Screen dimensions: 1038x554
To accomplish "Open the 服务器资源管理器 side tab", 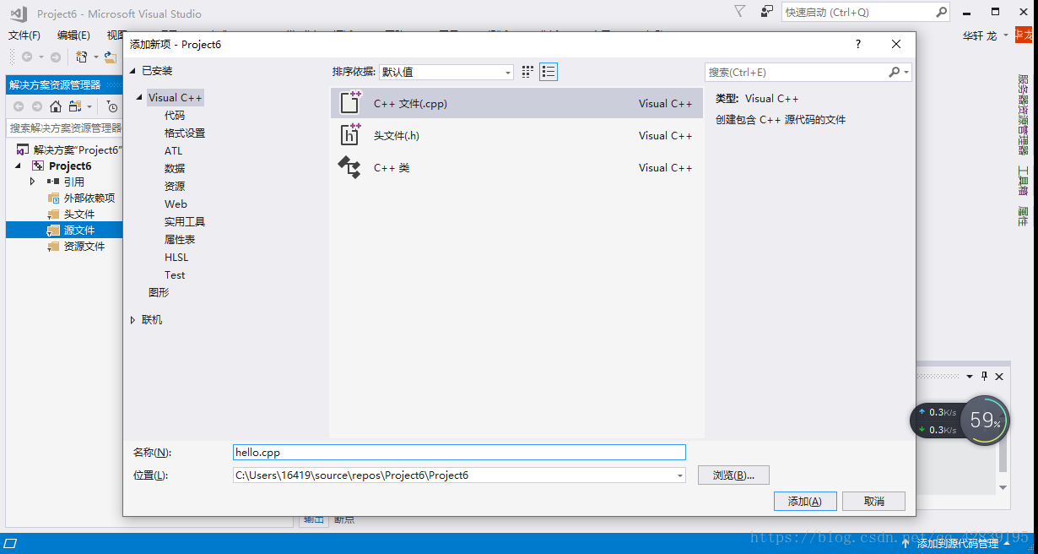I will pyautogui.click(x=1023, y=114).
